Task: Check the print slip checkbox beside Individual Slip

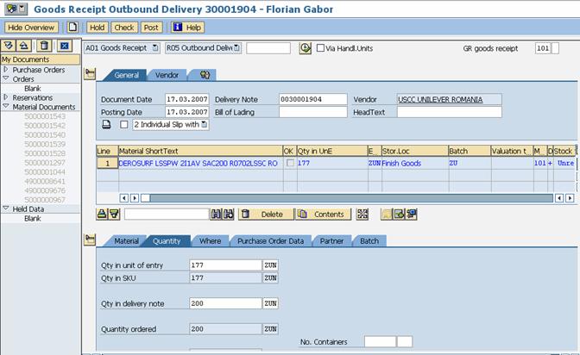Action: (124, 125)
